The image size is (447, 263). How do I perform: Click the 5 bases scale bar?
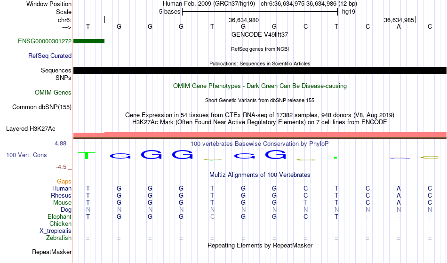260,12
